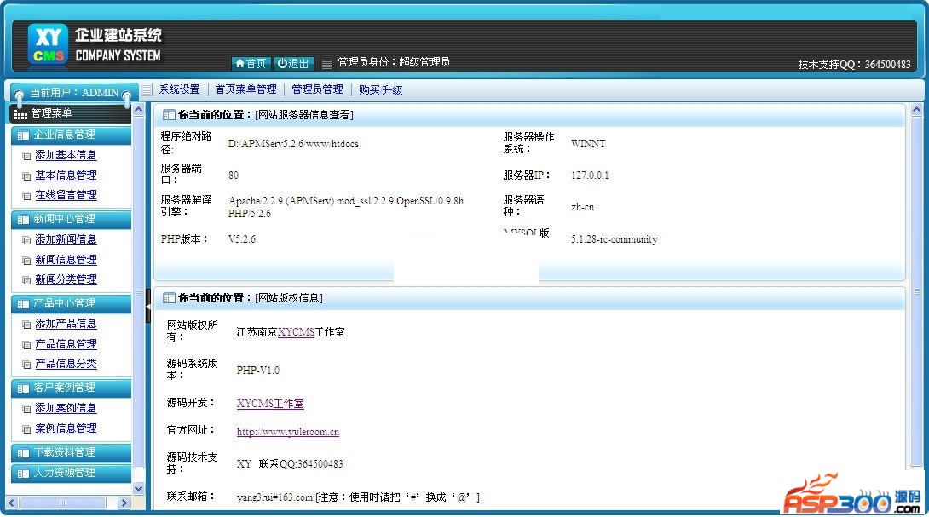This screenshot has height=517, width=929.
Task: Click icon beside 新闻信息管理
Action: click(x=26, y=261)
